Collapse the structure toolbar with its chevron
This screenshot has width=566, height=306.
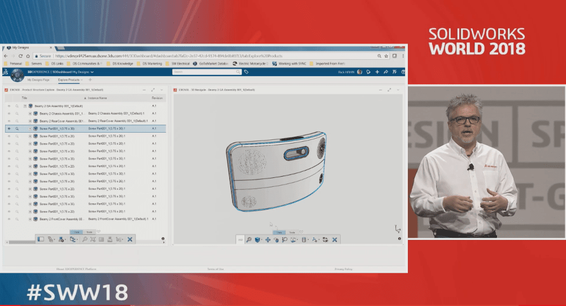(98, 231)
